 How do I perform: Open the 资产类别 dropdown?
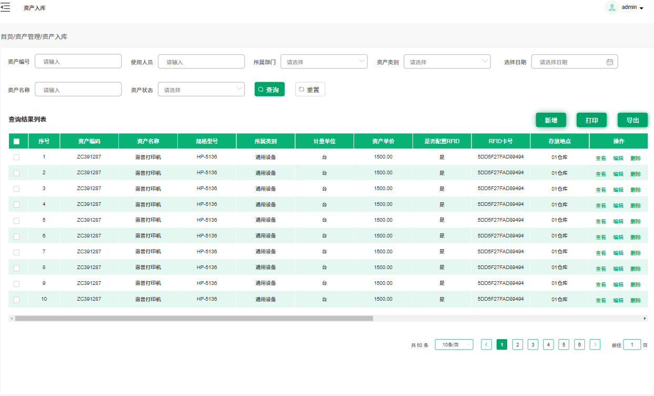(447, 62)
